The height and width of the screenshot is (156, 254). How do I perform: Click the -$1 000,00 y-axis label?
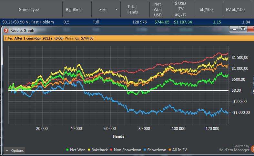(x=241, y=113)
